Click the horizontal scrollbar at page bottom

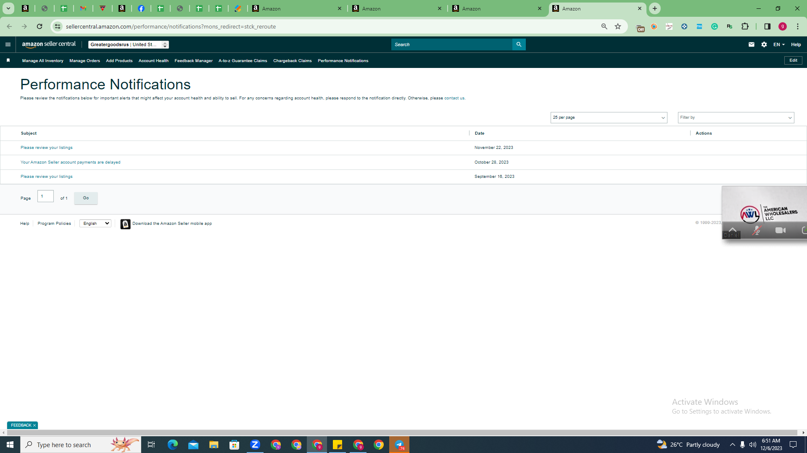(401, 432)
